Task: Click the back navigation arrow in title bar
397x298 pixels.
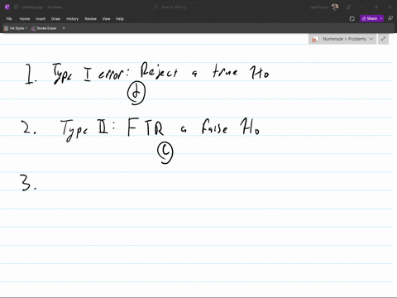Action: pos(16,7)
